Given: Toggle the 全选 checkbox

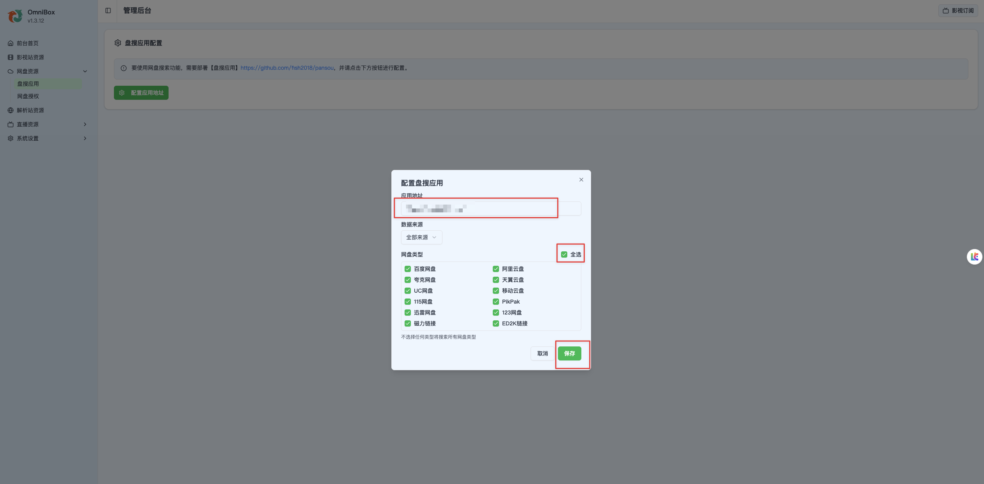Looking at the screenshot, I should tap(564, 254).
